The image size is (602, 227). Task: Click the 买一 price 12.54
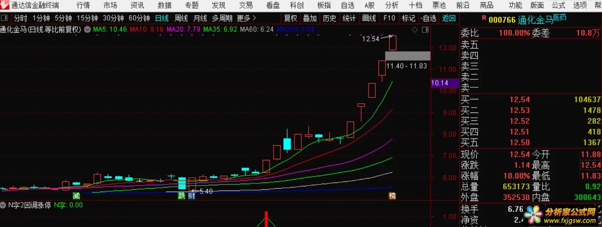[519, 100]
